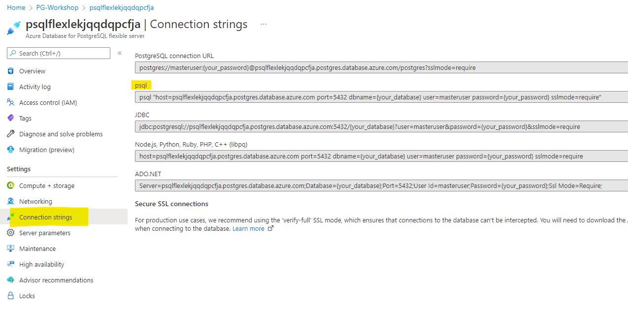Open the Learn more link
Image resolution: width=628 pixels, height=309 pixels.
248,229
